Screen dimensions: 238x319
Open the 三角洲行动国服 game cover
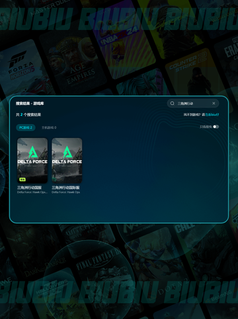pyautogui.click(x=32, y=160)
